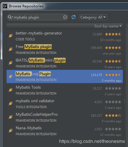Click download count 119,178
The height and width of the screenshot is (147, 128).
(x=96, y=75)
